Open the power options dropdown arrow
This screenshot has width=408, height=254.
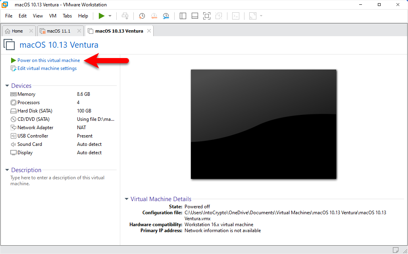coord(110,16)
